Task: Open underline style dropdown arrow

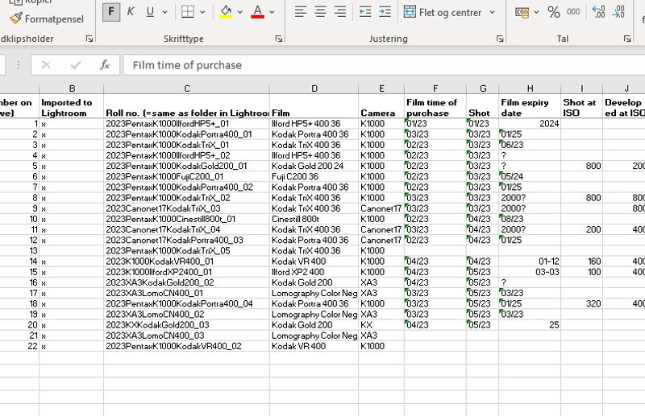Action: (x=165, y=12)
